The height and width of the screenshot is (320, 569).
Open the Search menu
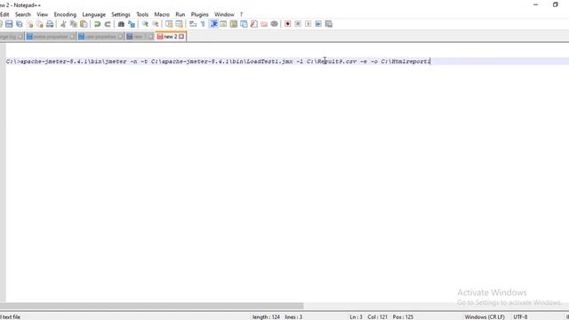[x=23, y=14]
